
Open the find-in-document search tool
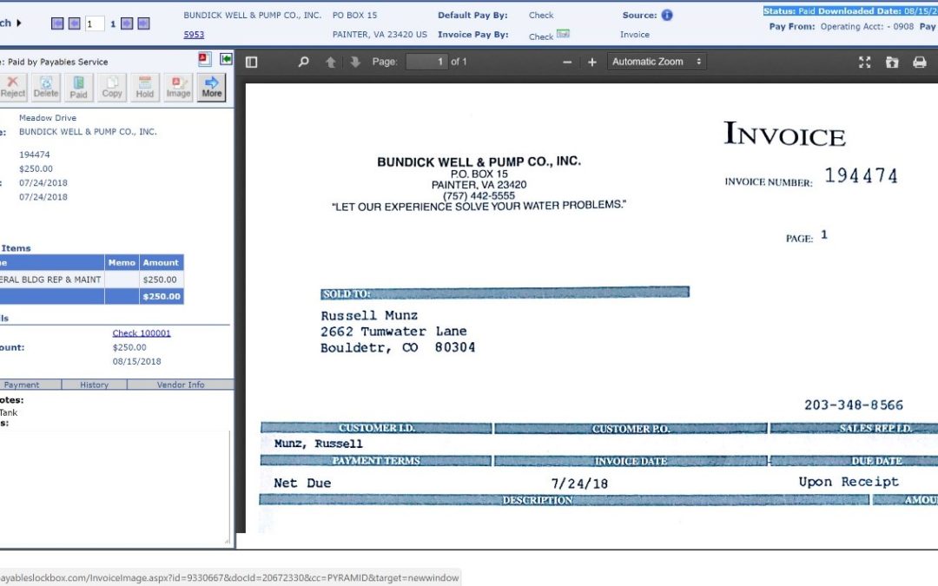click(303, 62)
